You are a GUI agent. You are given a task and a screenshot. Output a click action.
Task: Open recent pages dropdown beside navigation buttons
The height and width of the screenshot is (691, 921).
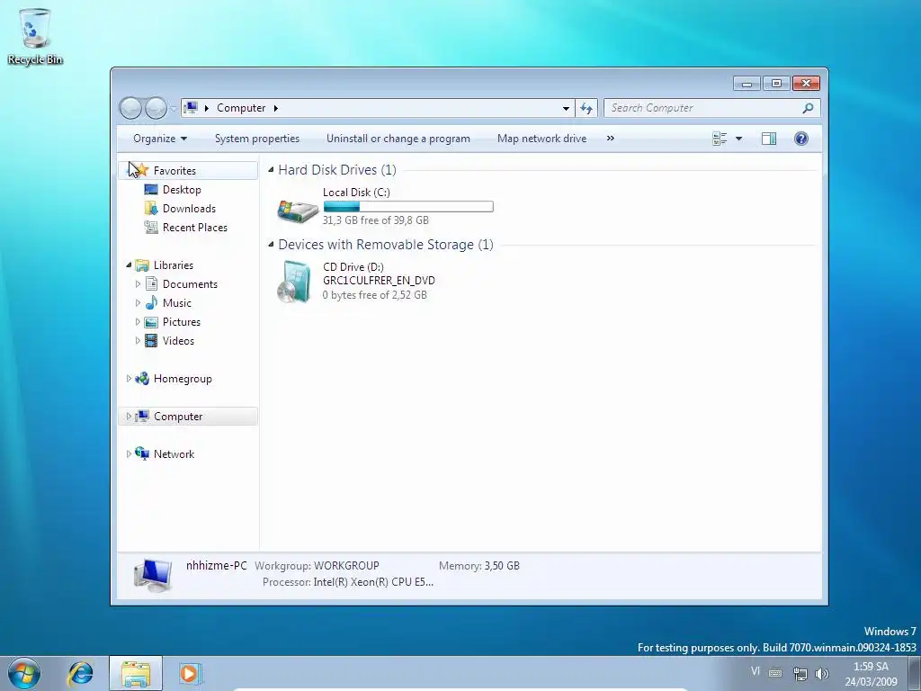point(174,108)
